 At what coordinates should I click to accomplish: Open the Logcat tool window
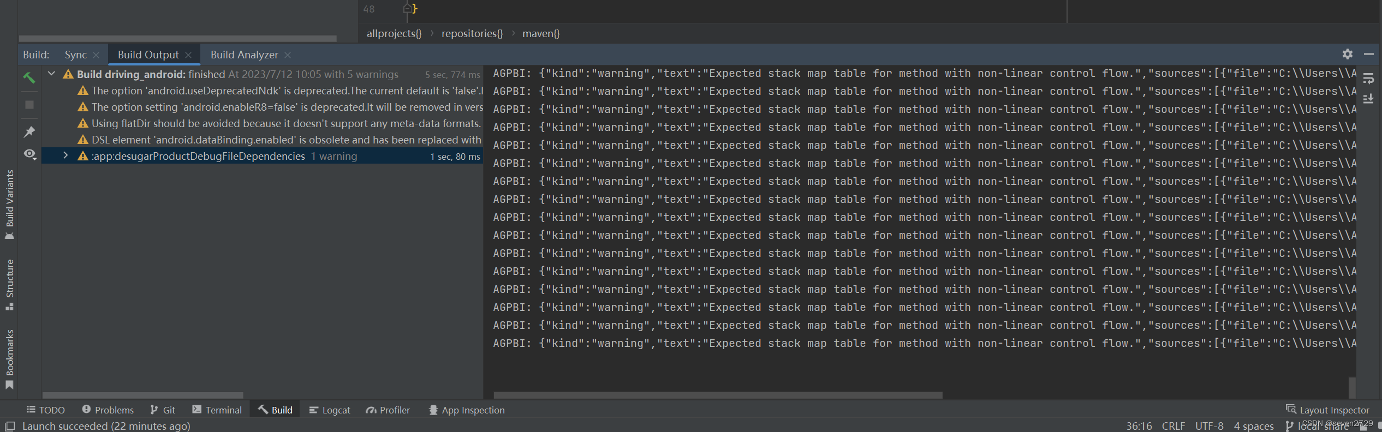click(330, 410)
